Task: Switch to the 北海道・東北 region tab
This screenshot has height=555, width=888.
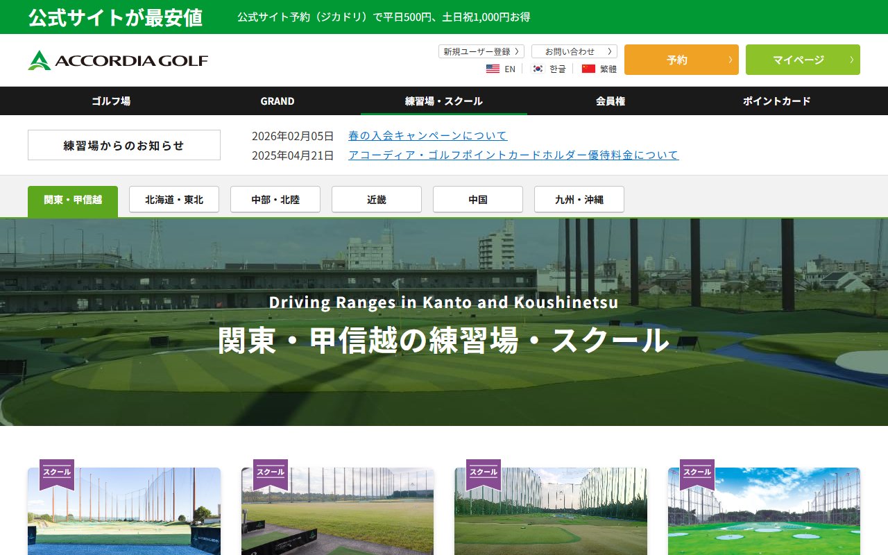Action: [174, 200]
